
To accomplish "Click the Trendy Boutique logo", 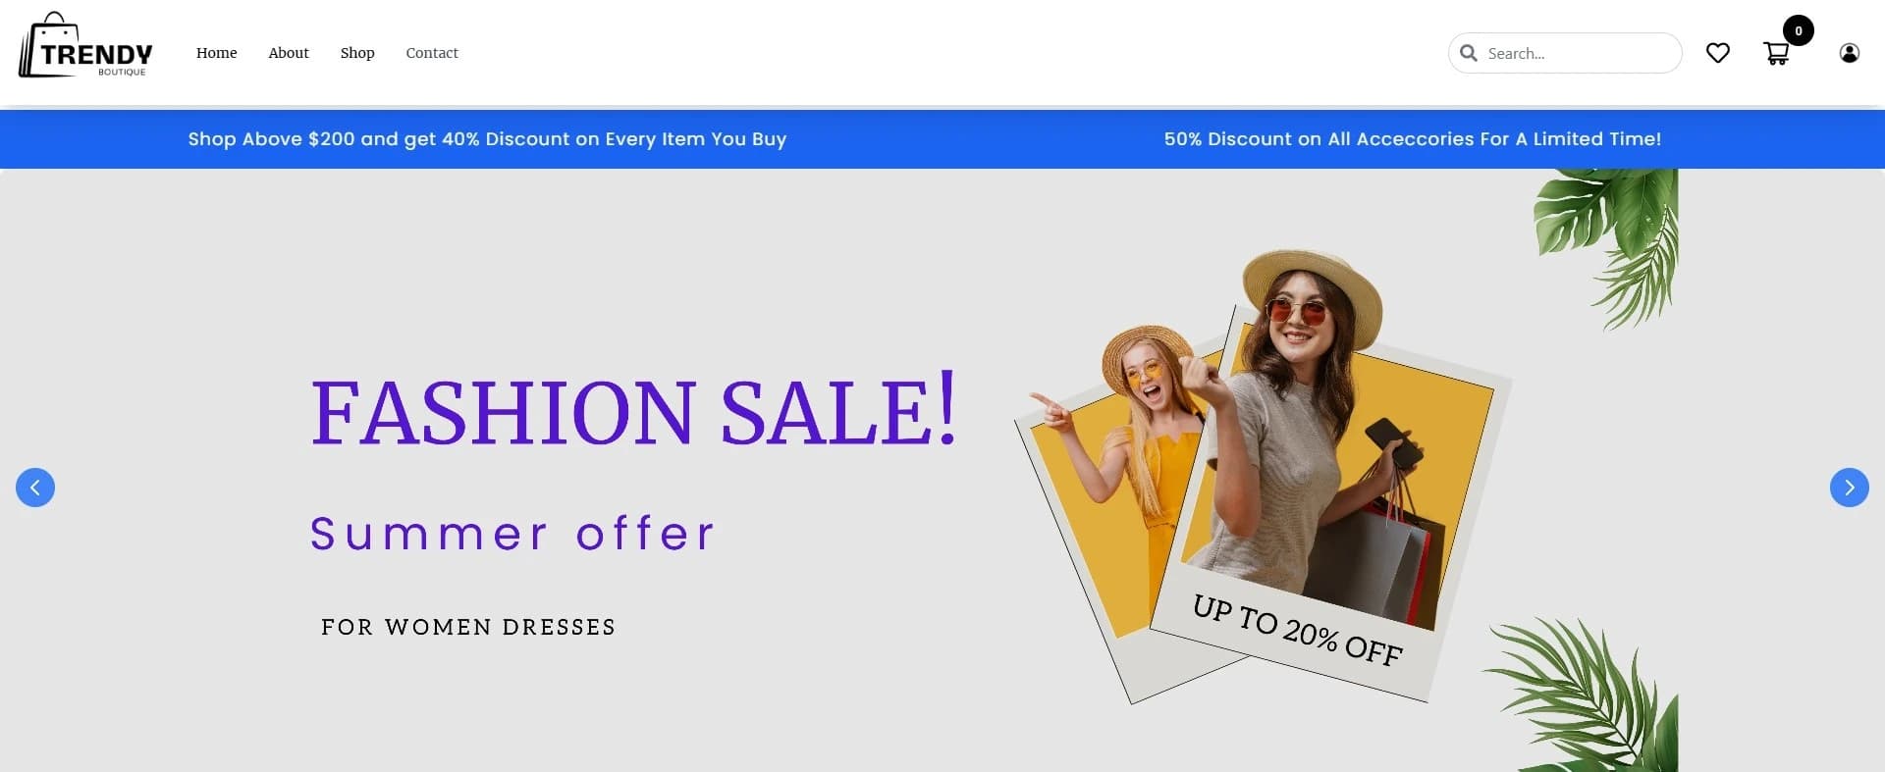I will (86, 46).
